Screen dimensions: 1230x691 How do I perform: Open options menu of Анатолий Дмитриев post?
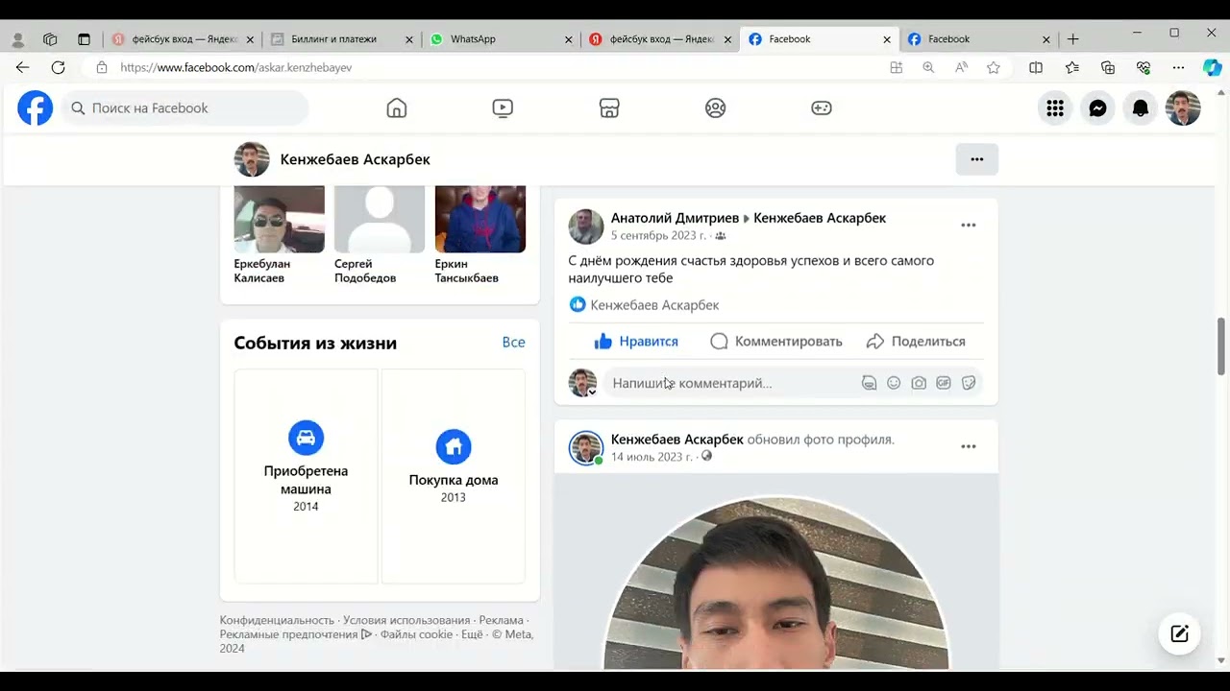click(x=969, y=226)
